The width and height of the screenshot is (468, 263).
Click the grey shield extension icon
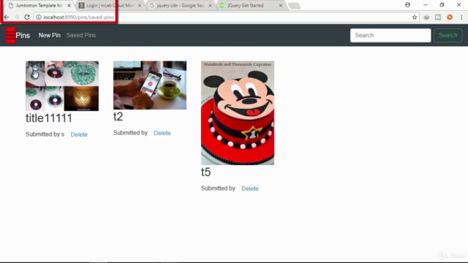426,18
